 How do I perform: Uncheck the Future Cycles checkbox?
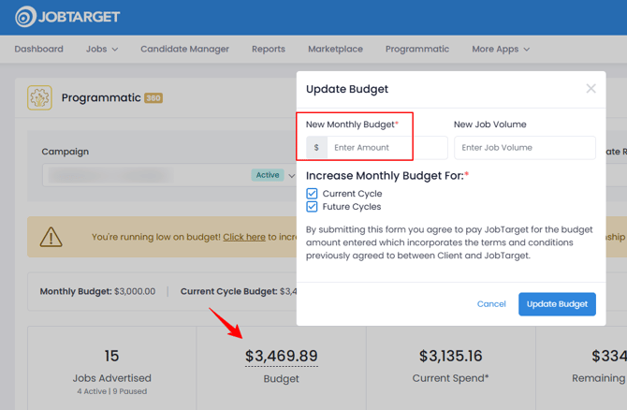[x=312, y=207]
